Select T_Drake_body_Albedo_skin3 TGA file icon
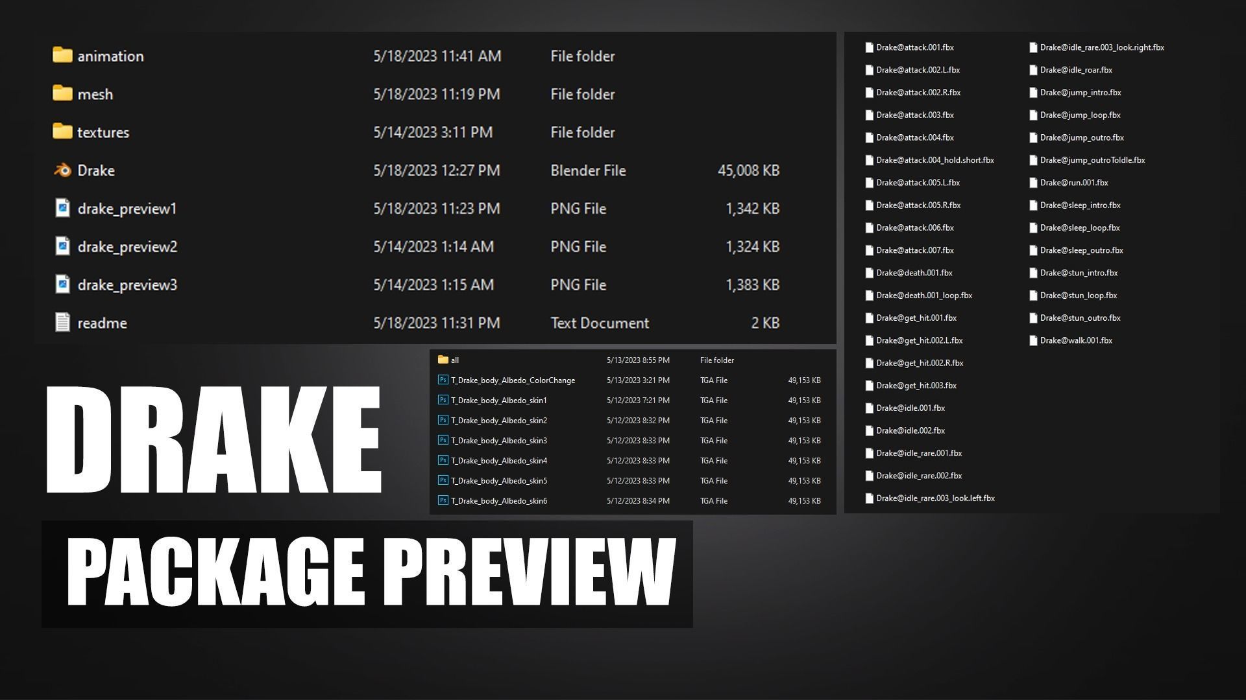 (x=443, y=440)
